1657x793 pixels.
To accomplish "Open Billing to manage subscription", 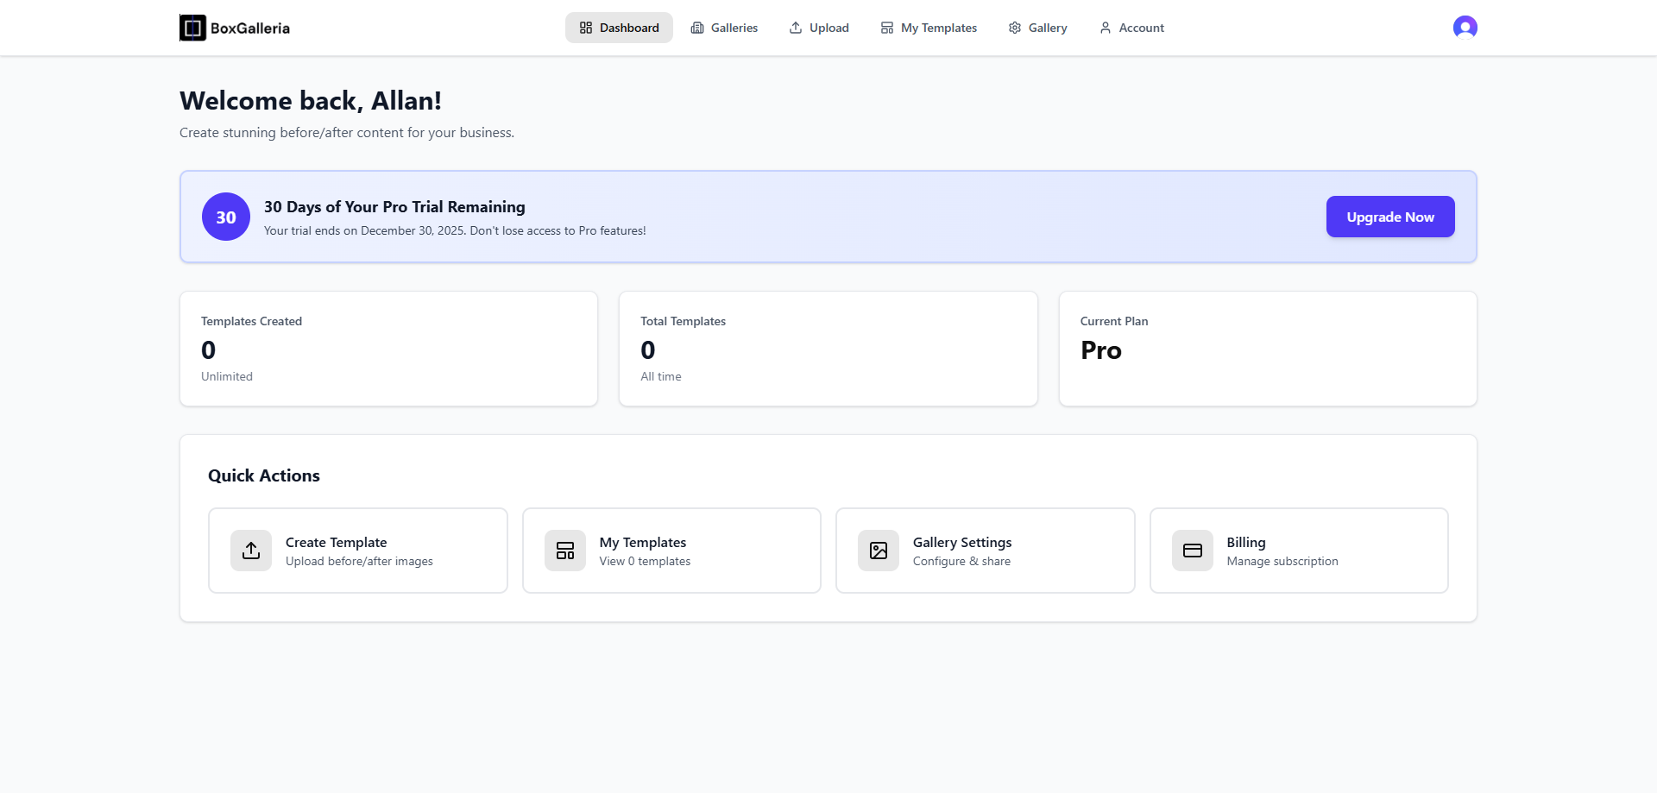I will click(1299, 550).
